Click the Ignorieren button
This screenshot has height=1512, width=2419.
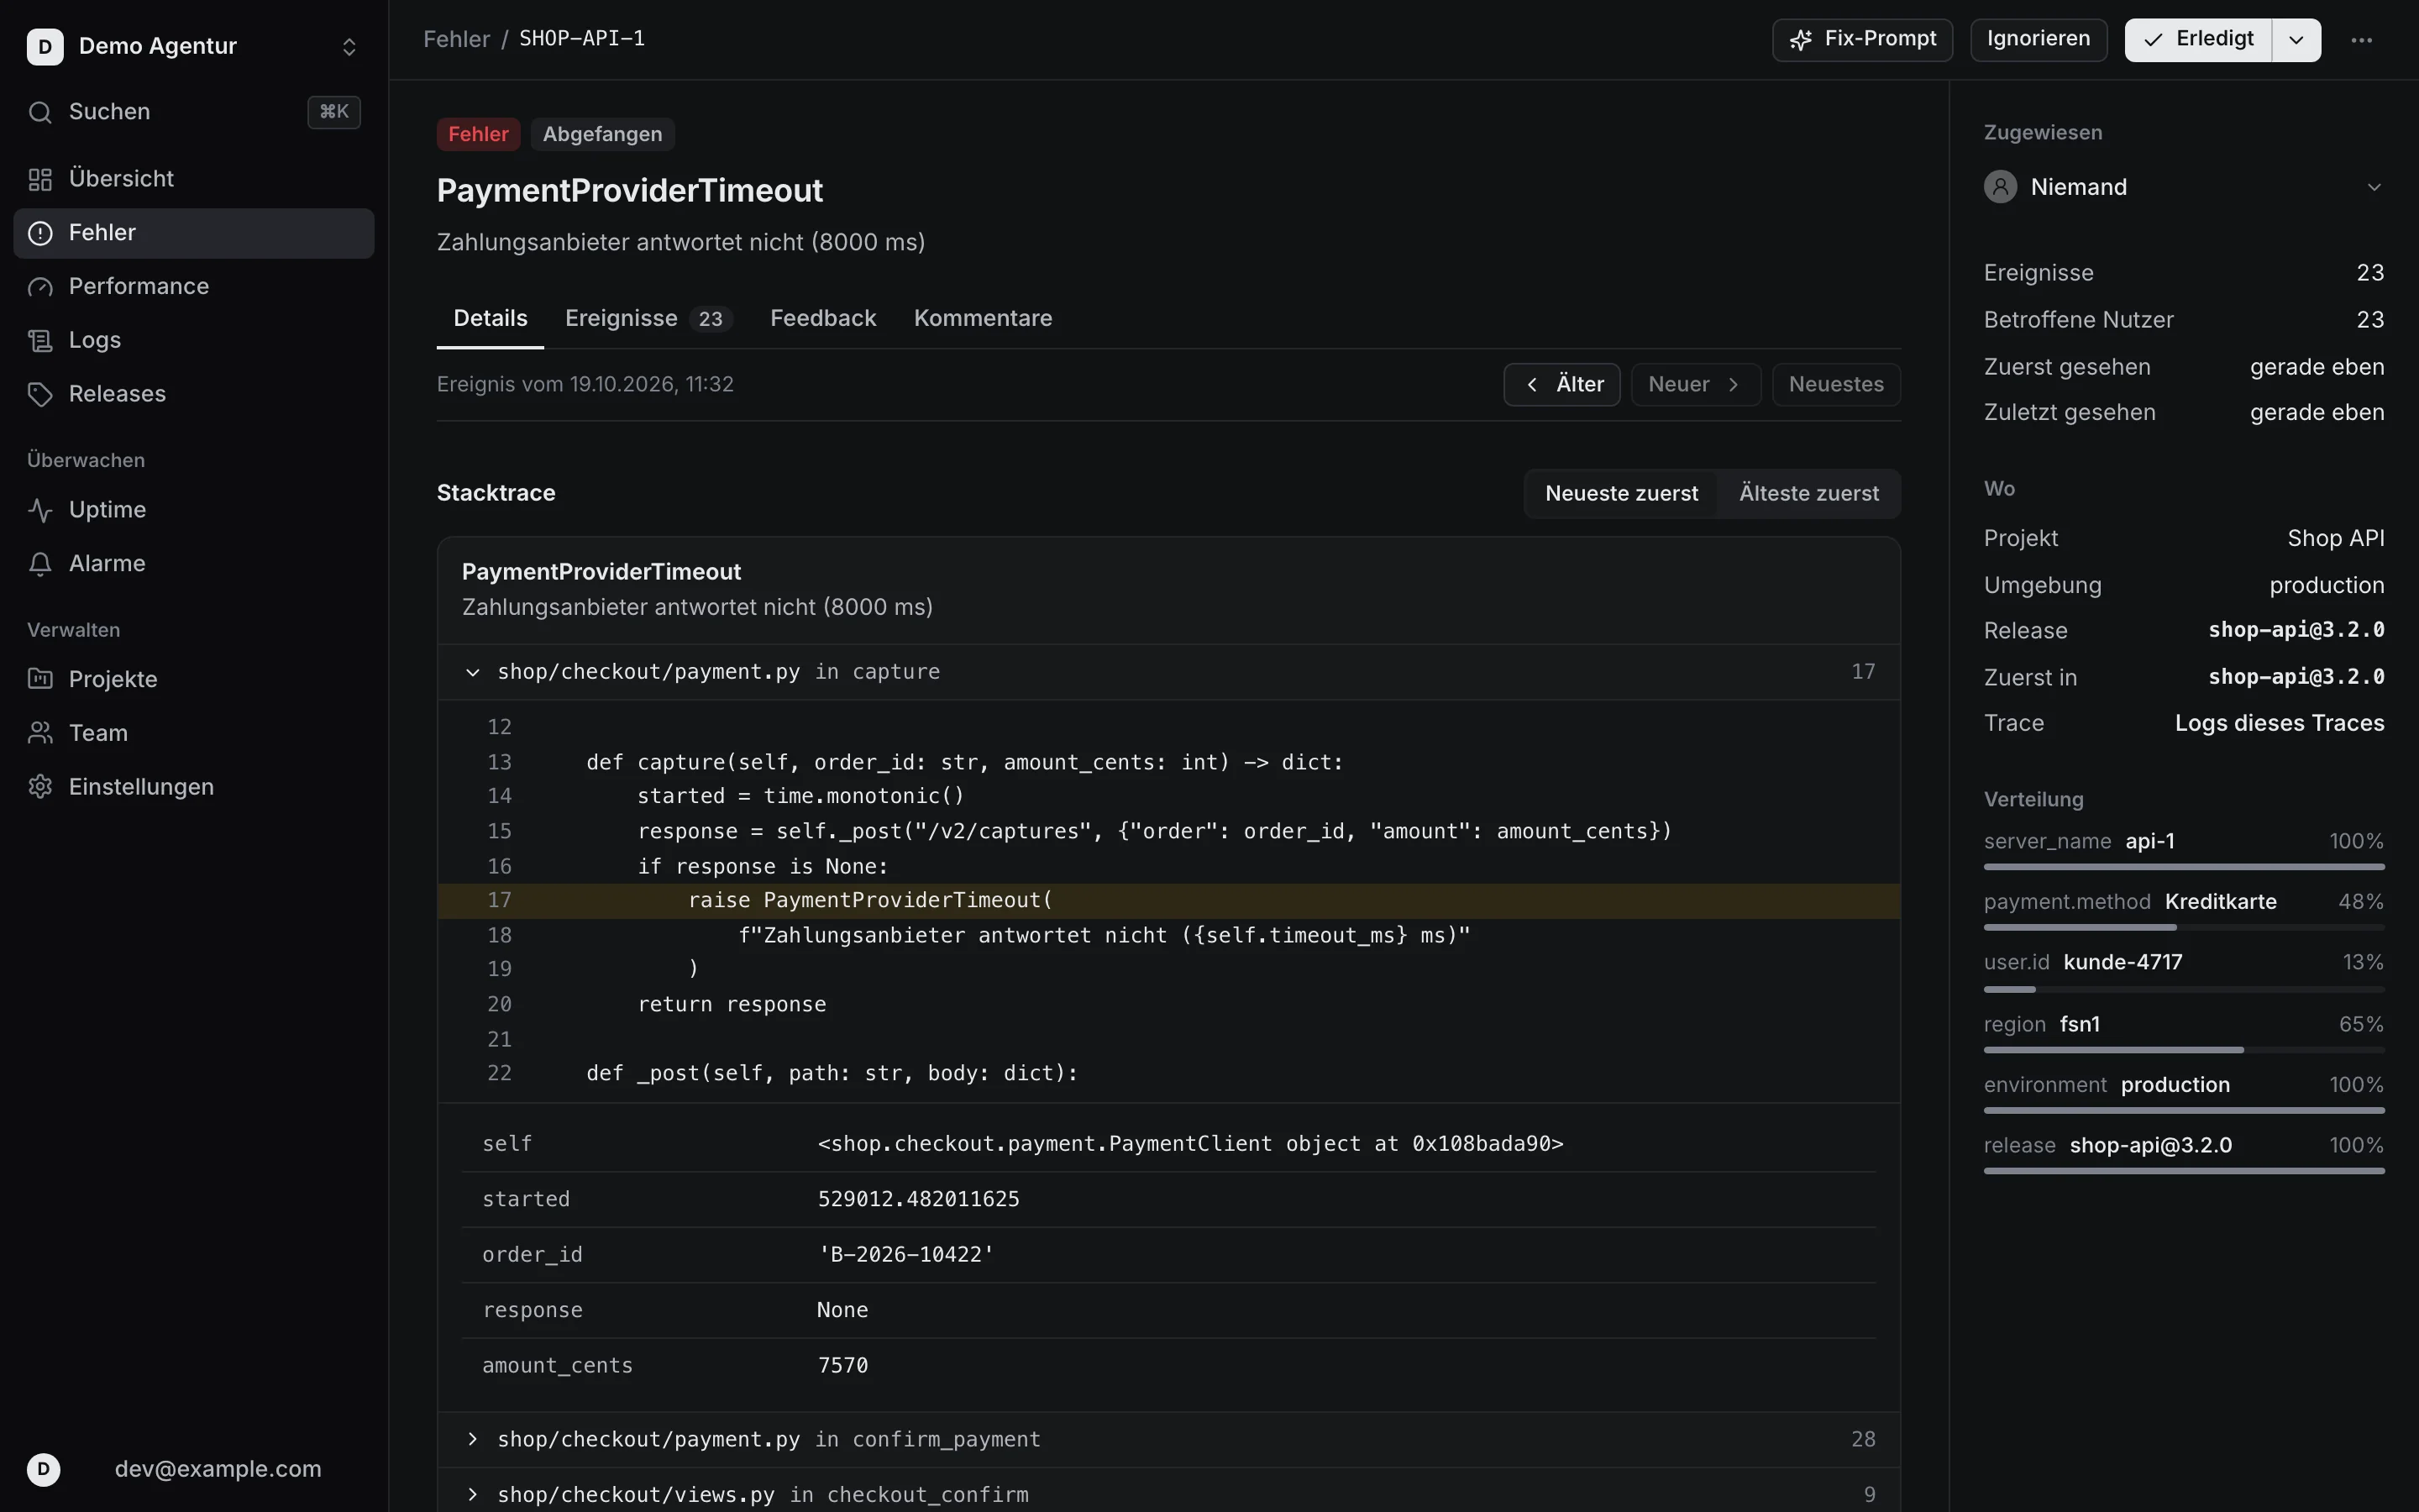(x=2039, y=40)
